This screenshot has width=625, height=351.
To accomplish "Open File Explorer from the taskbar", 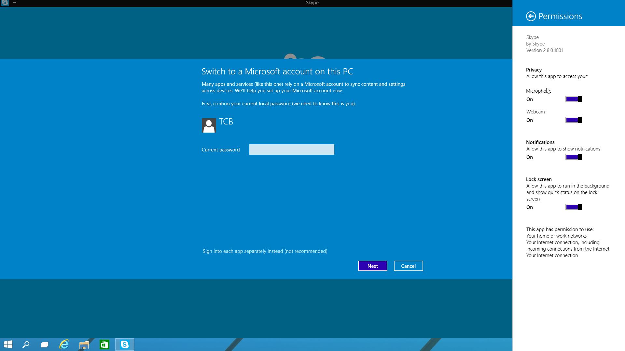I will point(84,344).
